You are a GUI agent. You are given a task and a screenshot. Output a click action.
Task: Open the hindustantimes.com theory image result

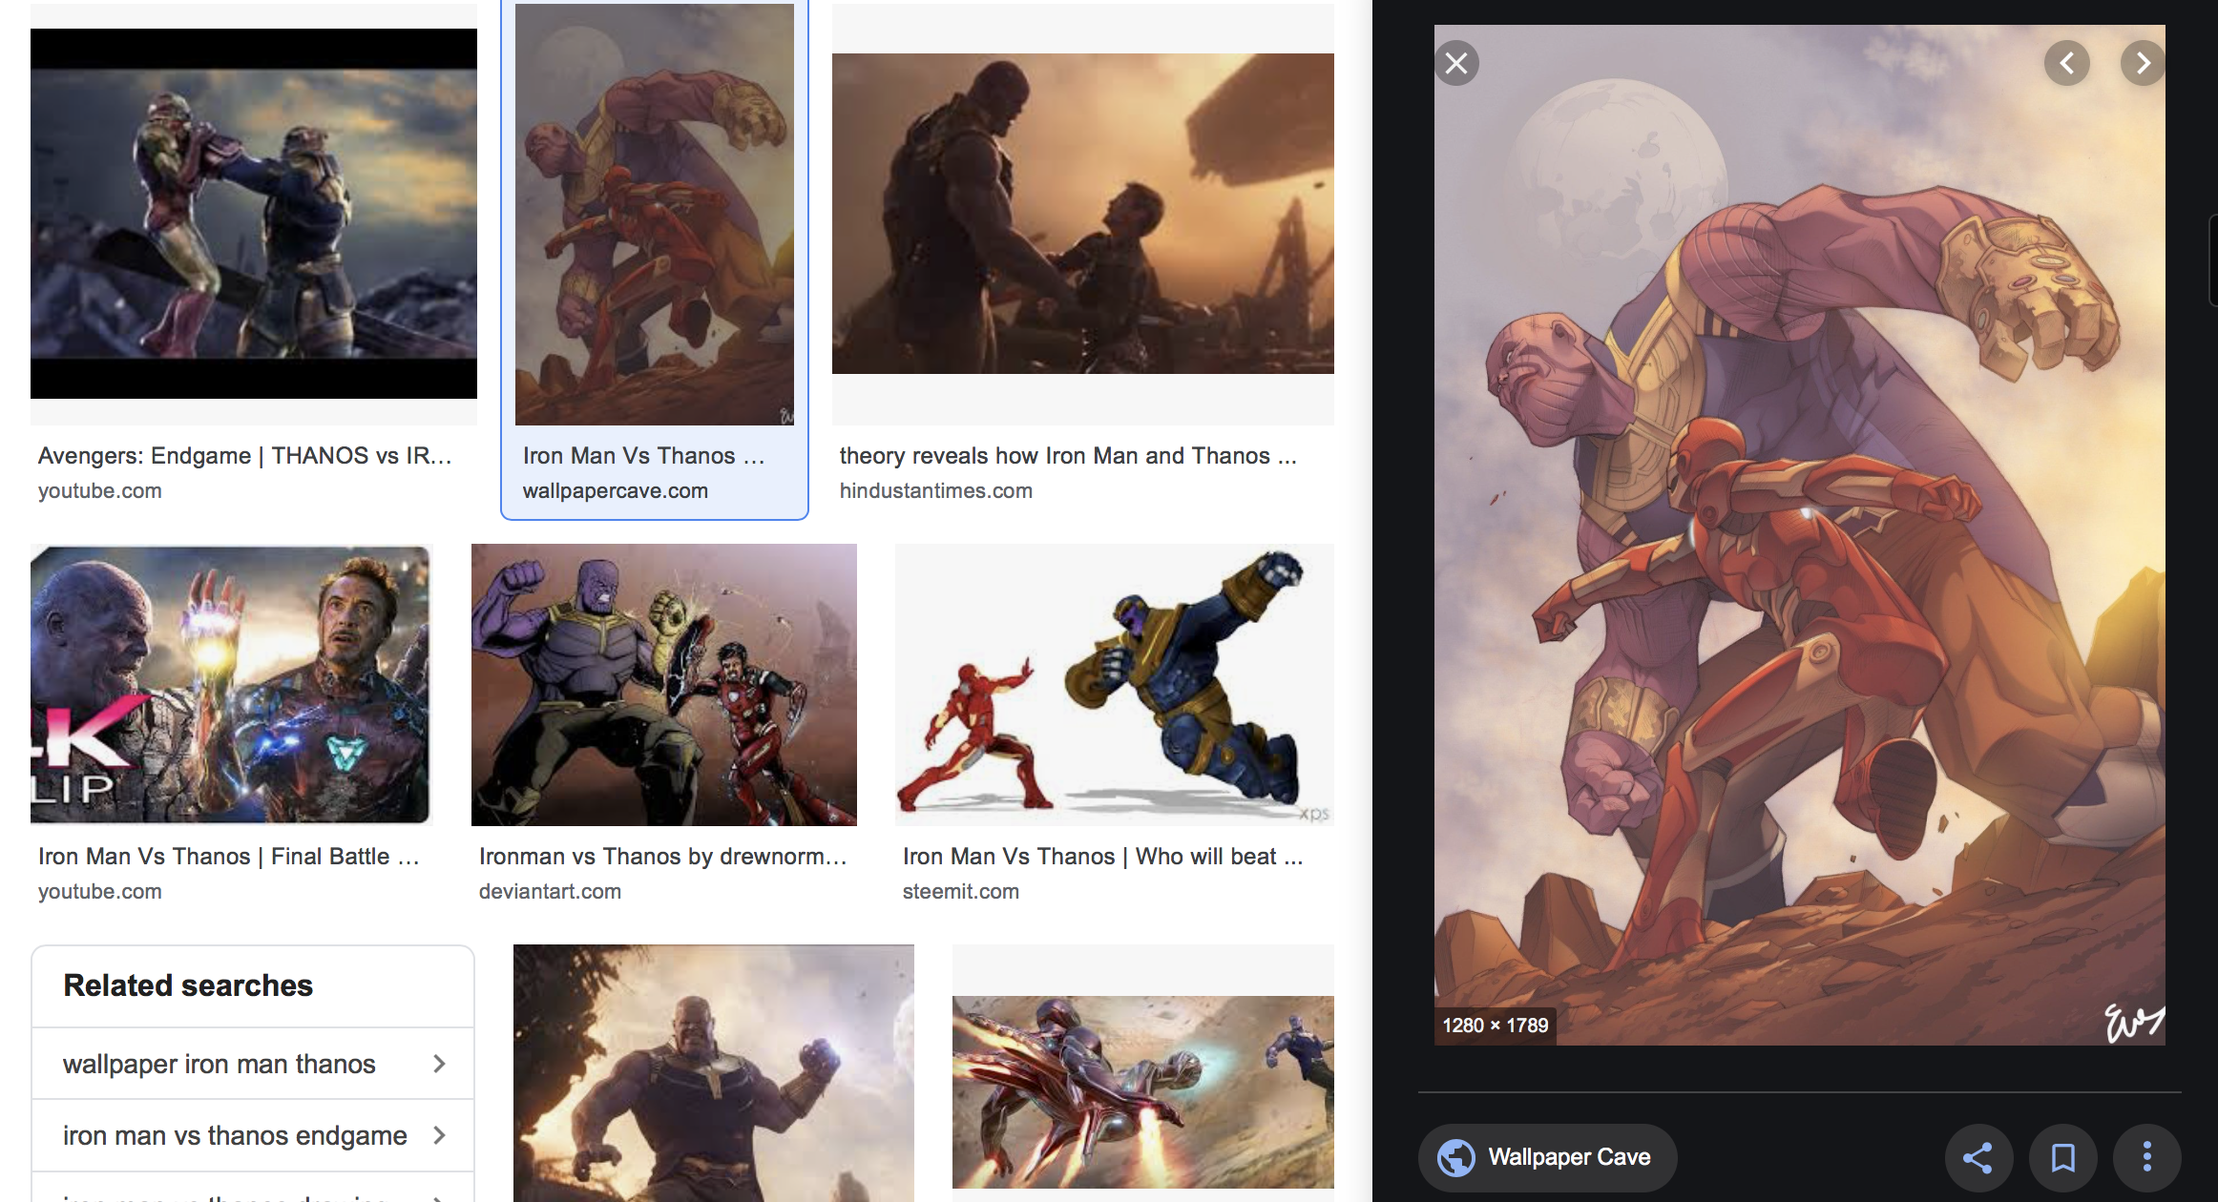1082,214
